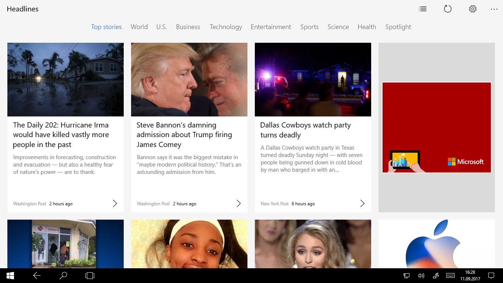Switch to the Health tab

[x=367, y=27]
